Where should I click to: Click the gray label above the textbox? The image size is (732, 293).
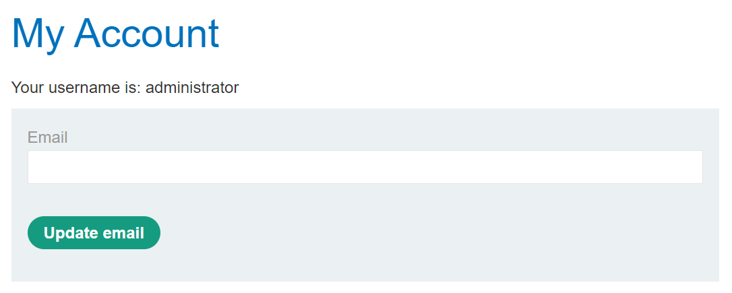pos(48,137)
